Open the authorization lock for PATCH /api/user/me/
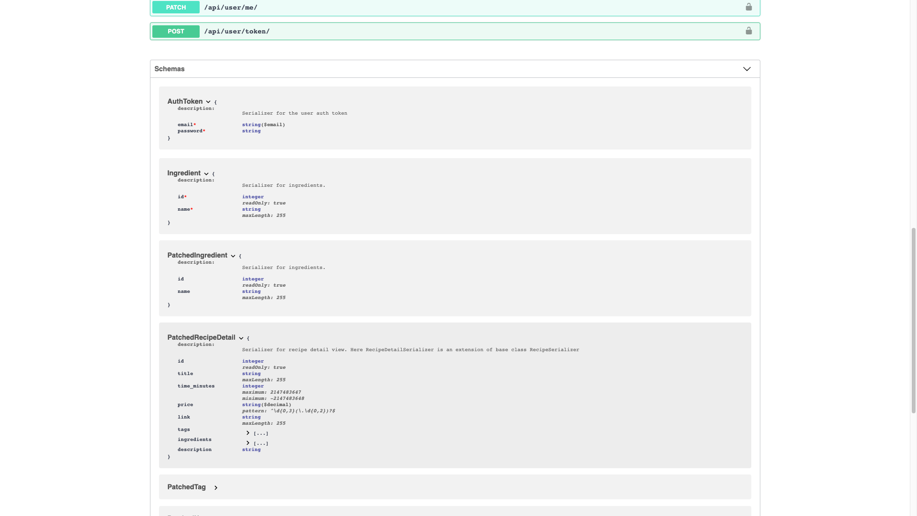The width and height of the screenshot is (917, 516). [x=748, y=7]
